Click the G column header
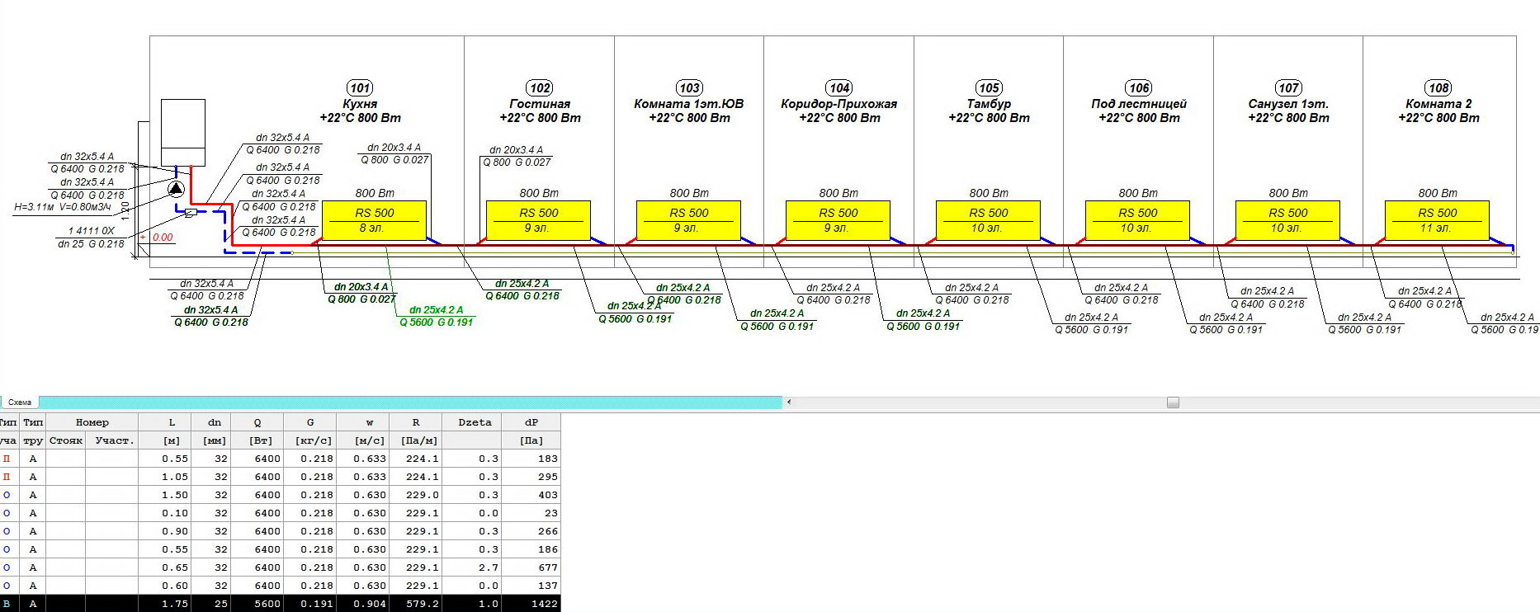The width and height of the screenshot is (1540, 612). [x=310, y=422]
